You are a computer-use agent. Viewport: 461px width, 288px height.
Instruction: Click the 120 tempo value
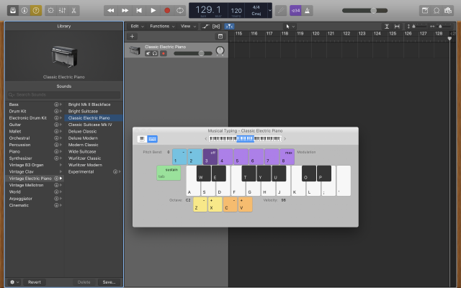(236, 11)
